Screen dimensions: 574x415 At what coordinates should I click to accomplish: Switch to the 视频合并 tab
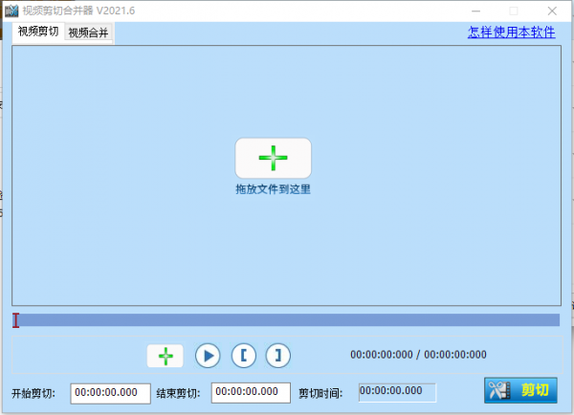(88, 33)
